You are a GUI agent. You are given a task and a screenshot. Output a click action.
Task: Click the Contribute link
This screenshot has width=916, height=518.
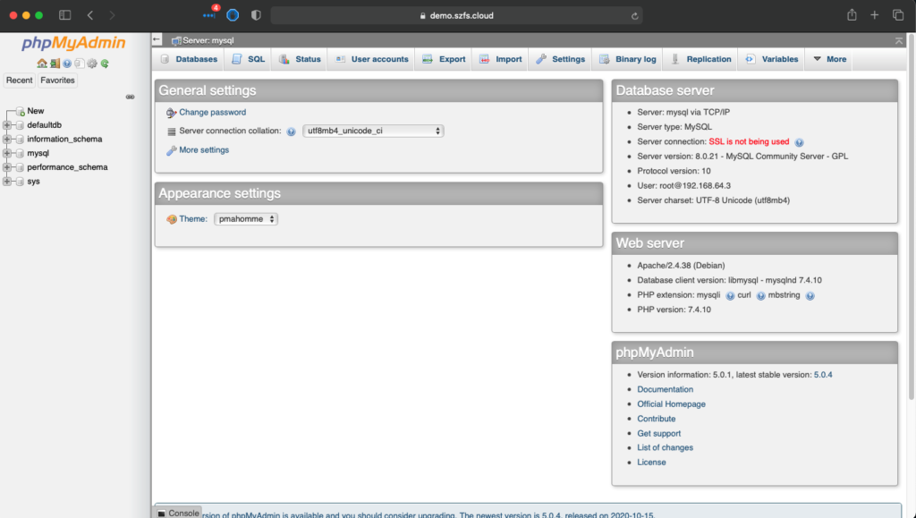click(x=656, y=419)
